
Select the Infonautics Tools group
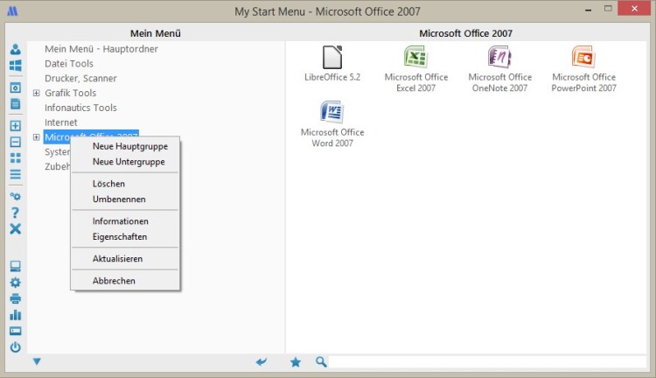80,108
